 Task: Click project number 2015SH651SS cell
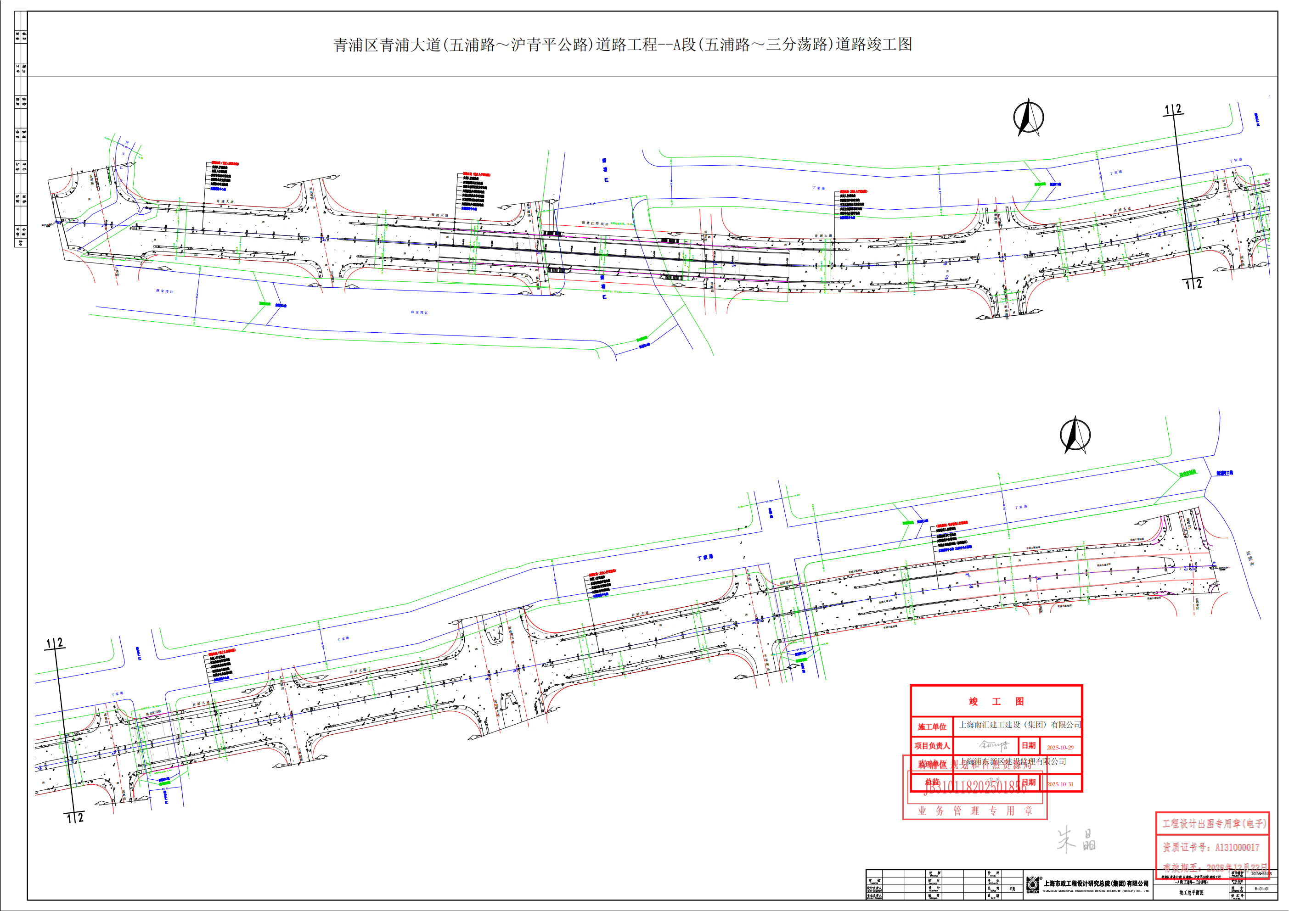(x=1261, y=873)
